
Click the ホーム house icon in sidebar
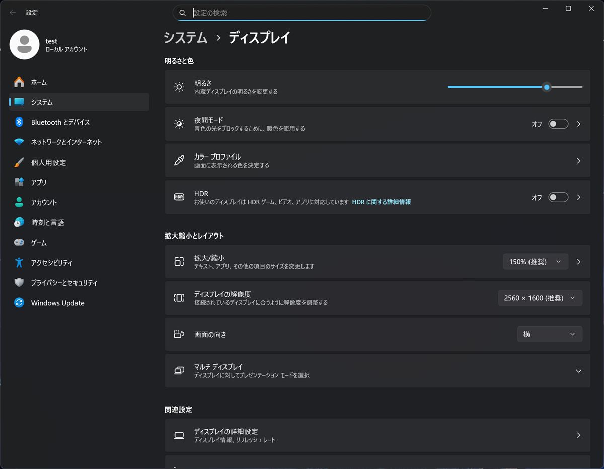coord(19,82)
